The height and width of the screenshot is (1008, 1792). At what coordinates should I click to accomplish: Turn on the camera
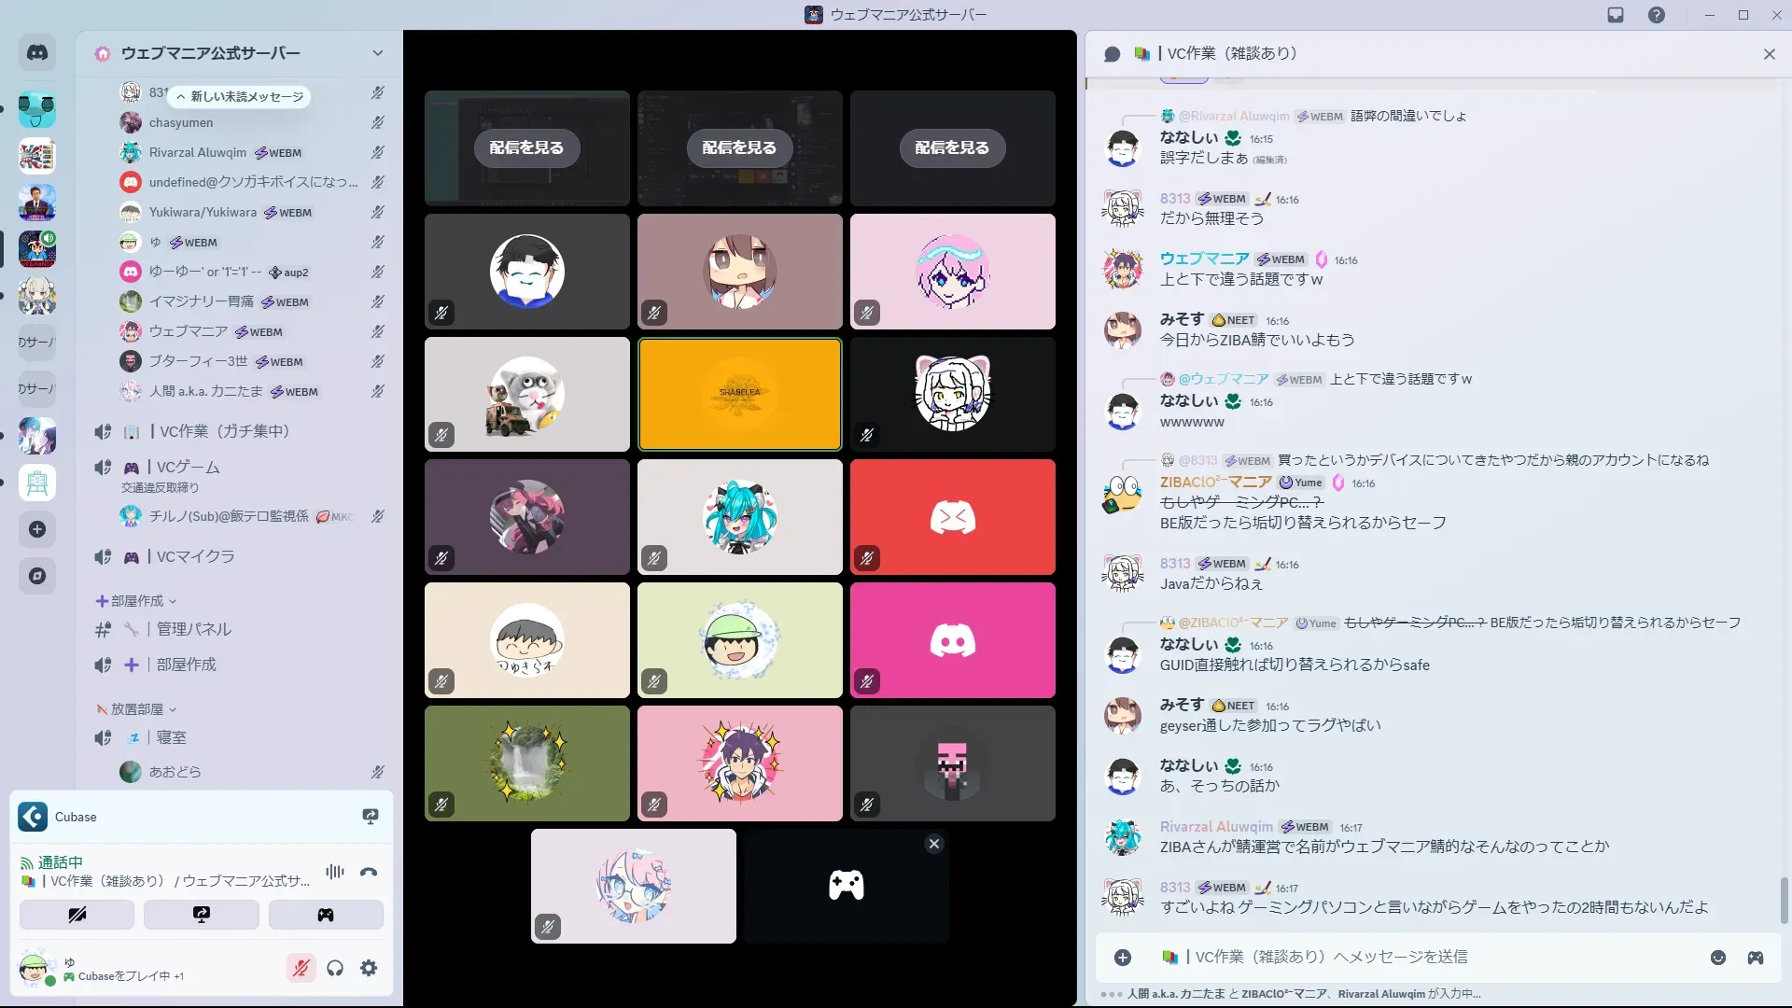77,915
